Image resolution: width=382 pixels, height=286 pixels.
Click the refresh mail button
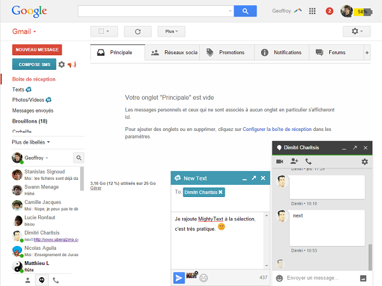(x=138, y=31)
